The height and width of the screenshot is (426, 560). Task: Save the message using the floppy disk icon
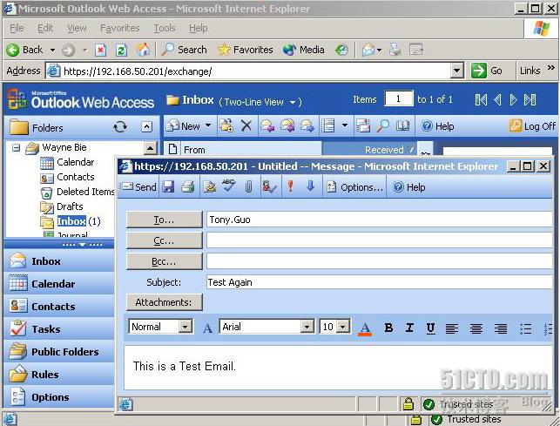(x=168, y=186)
